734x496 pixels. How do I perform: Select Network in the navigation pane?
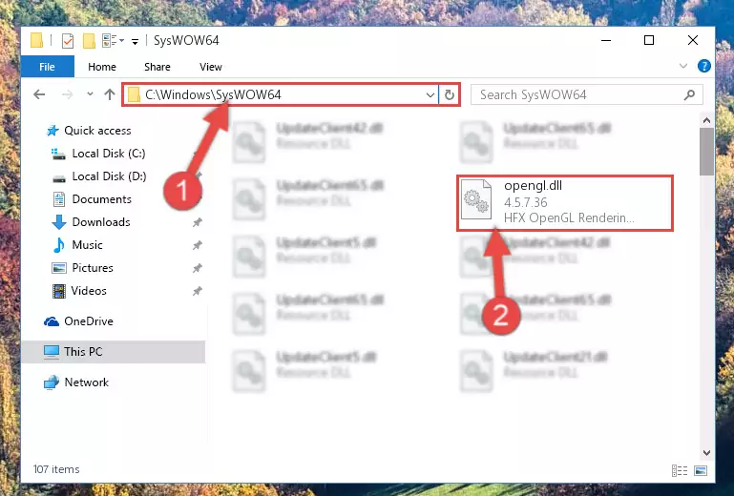click(x=76, y=382)
